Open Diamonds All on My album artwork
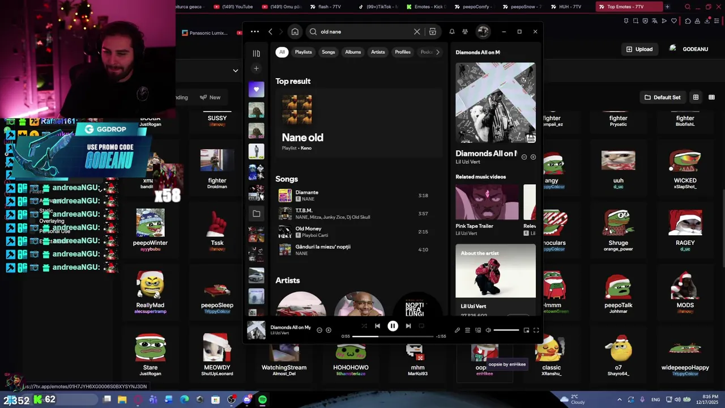The height and width of the screenshot is (408, 725). pos(496,103)
